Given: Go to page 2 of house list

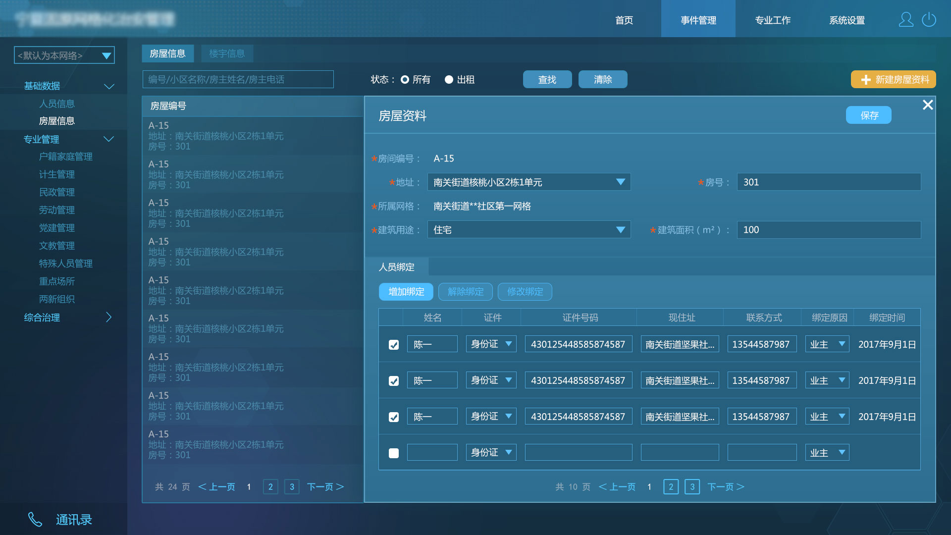Looking at the screenshot, I should (270, 487).
